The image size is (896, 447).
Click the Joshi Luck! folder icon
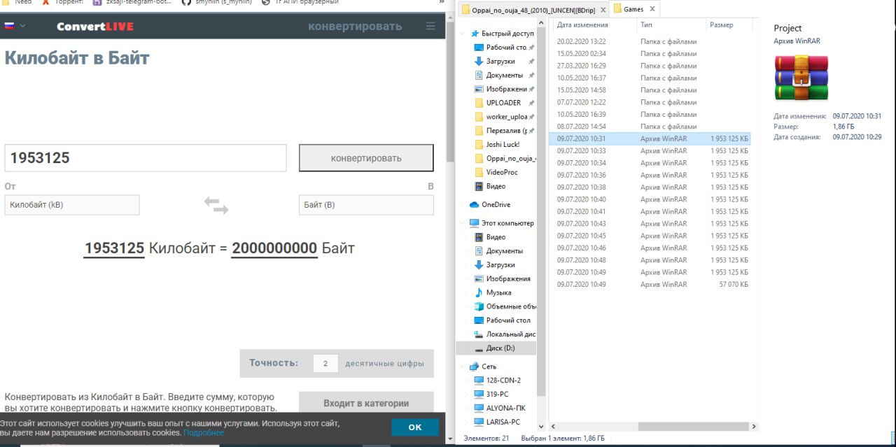click(x=479, y=144)
